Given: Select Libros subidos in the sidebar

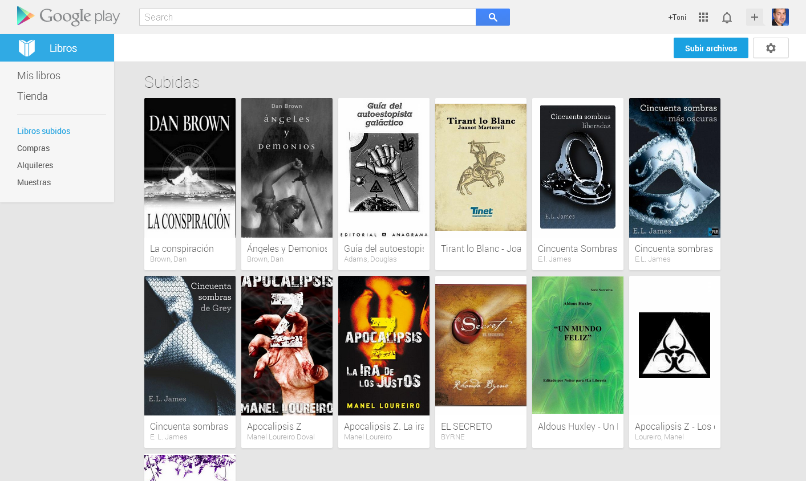Looking at the screenshot, I should [x=43, y=131].
